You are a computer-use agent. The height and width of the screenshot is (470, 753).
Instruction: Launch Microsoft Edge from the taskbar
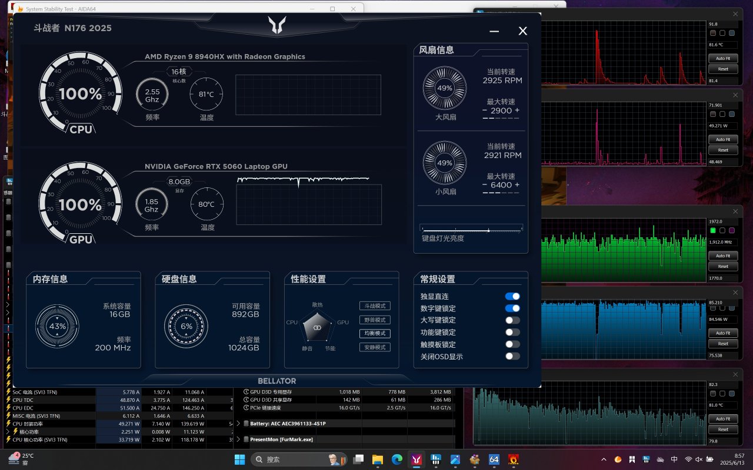(x=397, y=459)
